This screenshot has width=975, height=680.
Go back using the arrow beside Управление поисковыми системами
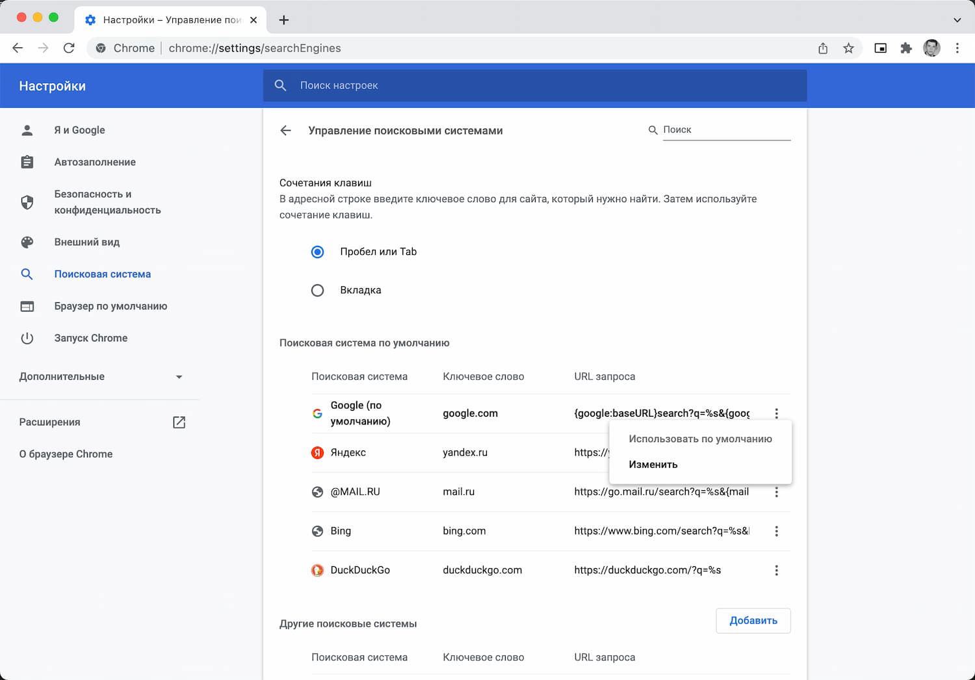[285, 131]
